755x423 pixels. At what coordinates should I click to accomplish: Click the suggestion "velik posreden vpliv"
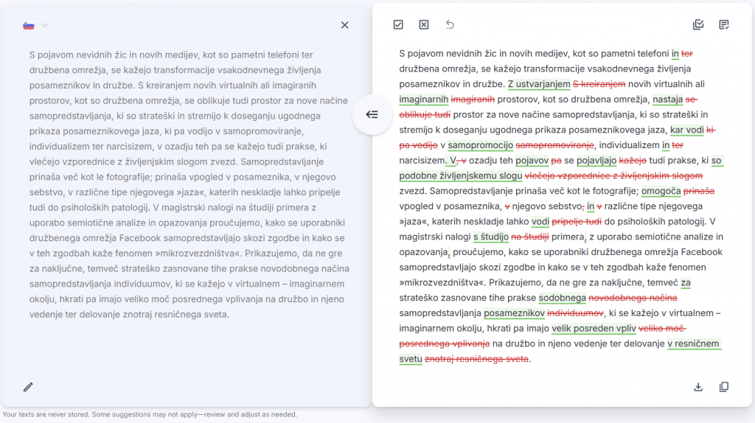pos(594,329)
